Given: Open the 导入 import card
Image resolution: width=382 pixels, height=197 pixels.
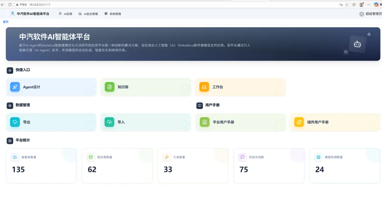Looking at the screenshot, I should [x=146, y=122].
